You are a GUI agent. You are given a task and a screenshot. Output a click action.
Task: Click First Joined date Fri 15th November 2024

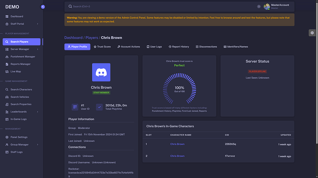(105, 134)
